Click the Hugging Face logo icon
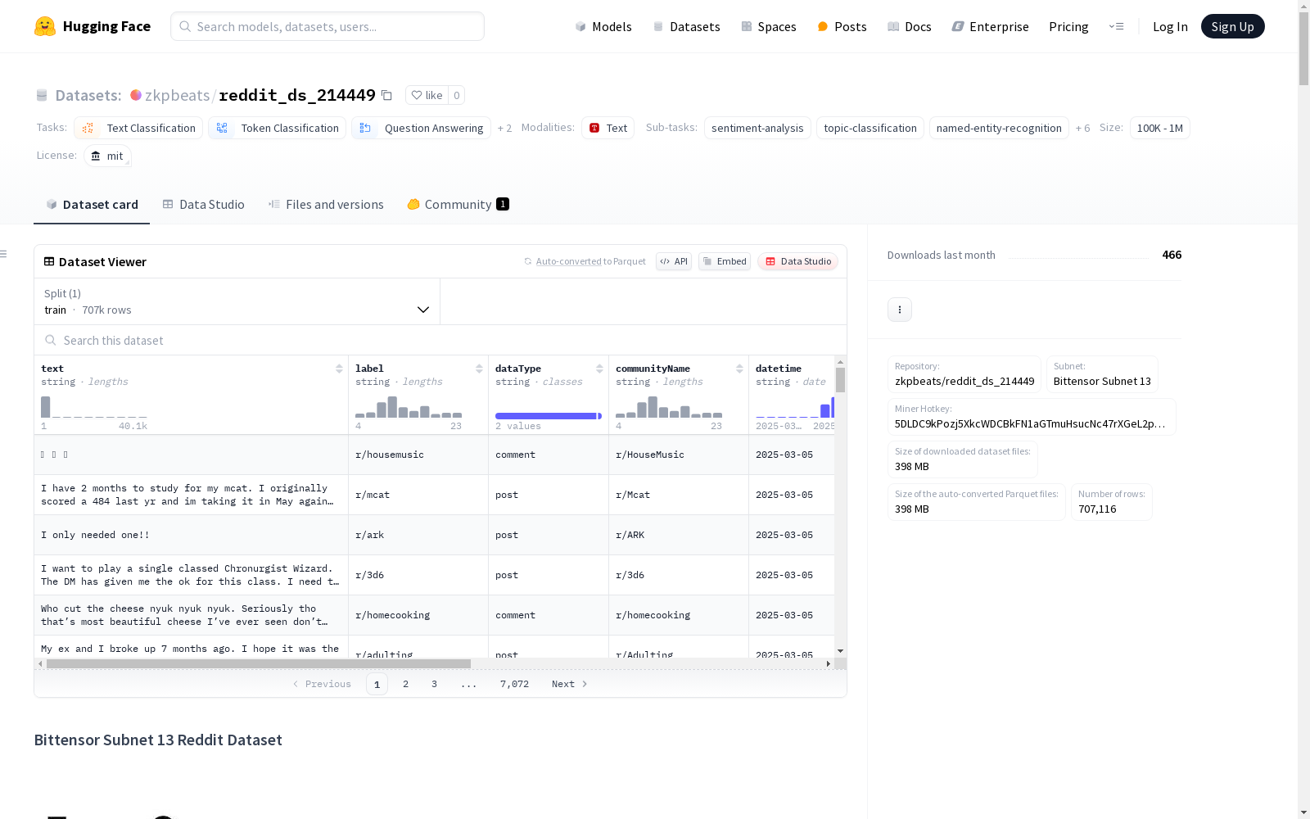 45,26
